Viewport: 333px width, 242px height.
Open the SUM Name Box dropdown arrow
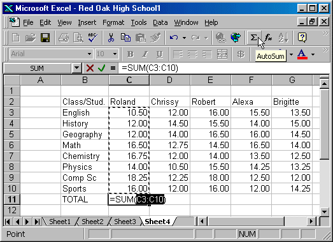pos(76,68)
